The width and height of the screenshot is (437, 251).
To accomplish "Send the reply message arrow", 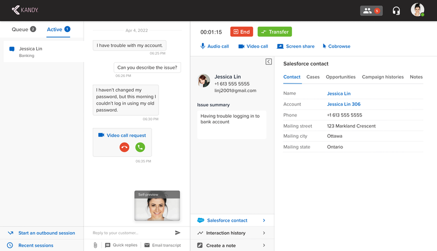I will pyautogui.click(x=178, y=233).
